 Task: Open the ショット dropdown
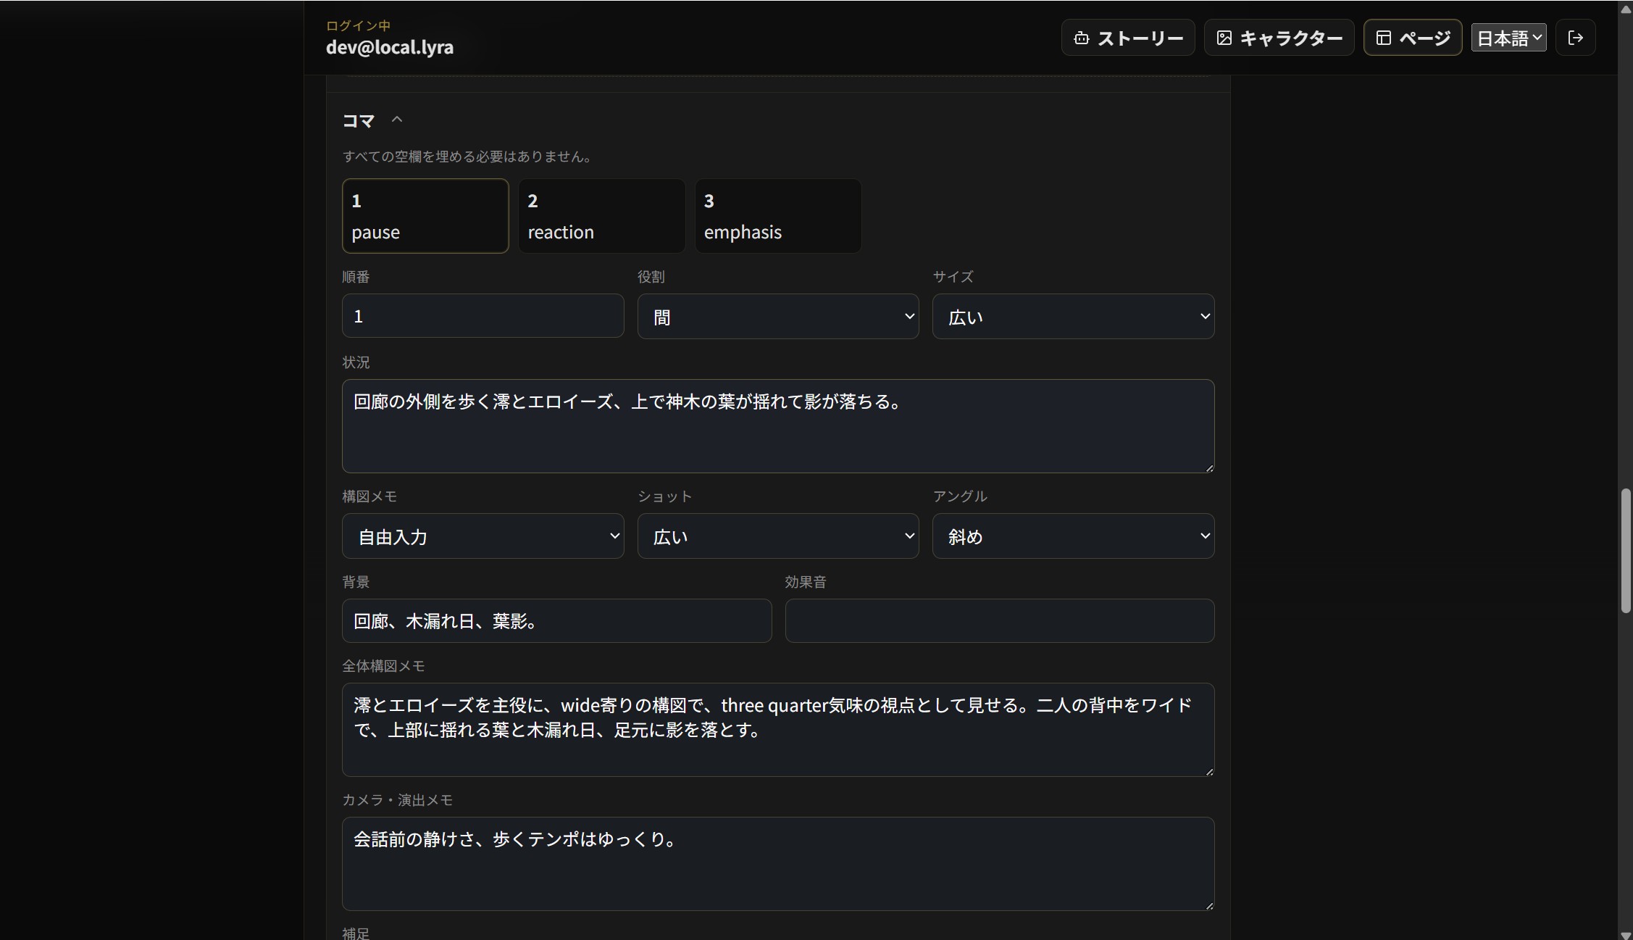(x=778, y=536)
